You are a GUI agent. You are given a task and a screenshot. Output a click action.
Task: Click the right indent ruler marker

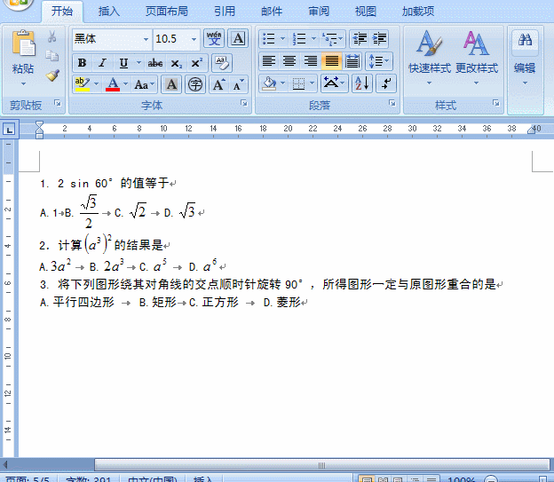(x=531, y=130)
